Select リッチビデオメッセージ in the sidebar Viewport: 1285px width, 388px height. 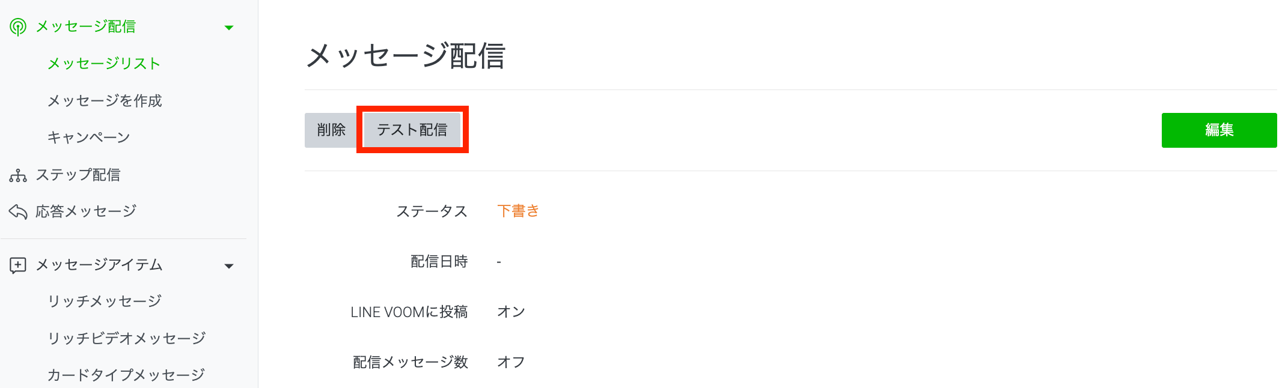pyautogui.click(x=126, y=338)
